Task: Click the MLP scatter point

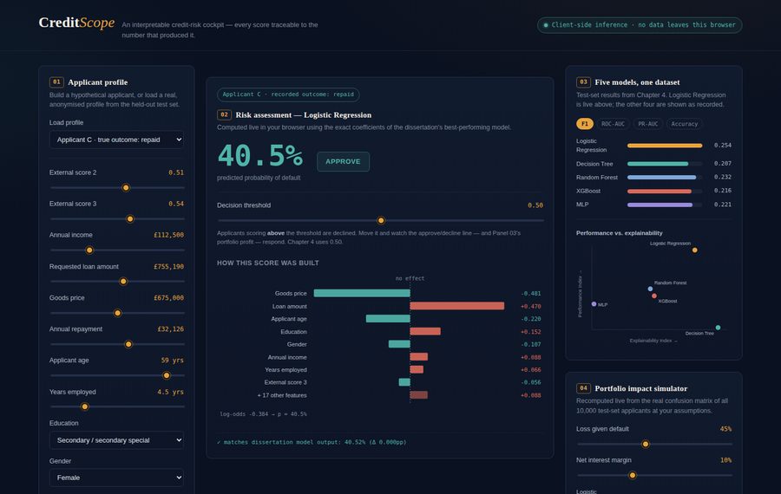Action: pos(594,304)
